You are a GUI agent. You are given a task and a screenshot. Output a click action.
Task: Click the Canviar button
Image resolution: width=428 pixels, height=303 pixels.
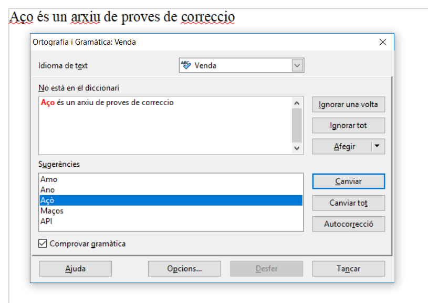pyautogui.click(x=349, y=181)
